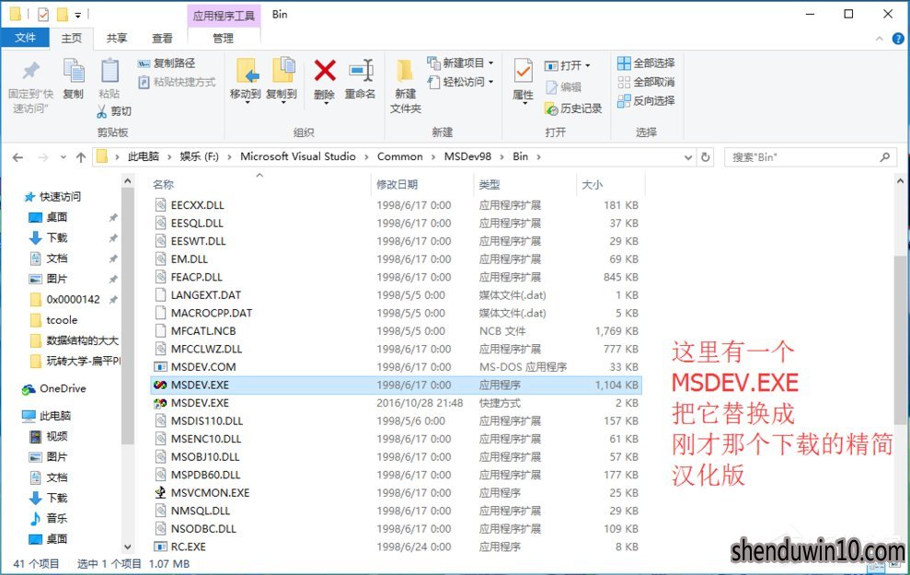Click the Pin to Quick access icon

30,72
